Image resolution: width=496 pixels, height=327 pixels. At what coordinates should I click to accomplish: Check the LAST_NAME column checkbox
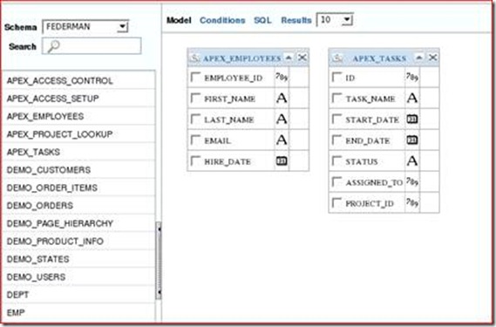tap(196, 119)
